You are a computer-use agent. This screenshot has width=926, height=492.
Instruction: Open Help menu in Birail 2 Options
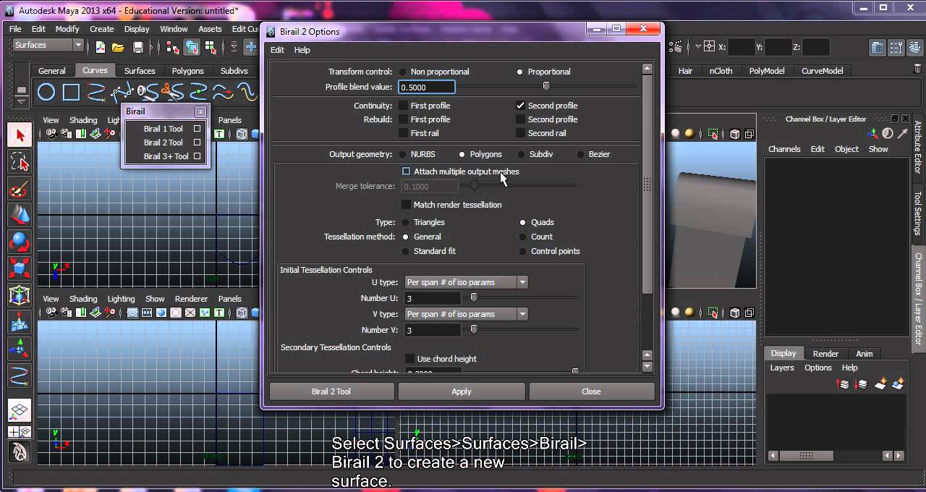pyautogui.click(x=302, y=50)
